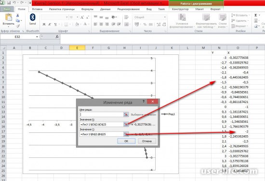Click the Comma Style 000 icon
265x181 pixels.
(x=151, y=25)
